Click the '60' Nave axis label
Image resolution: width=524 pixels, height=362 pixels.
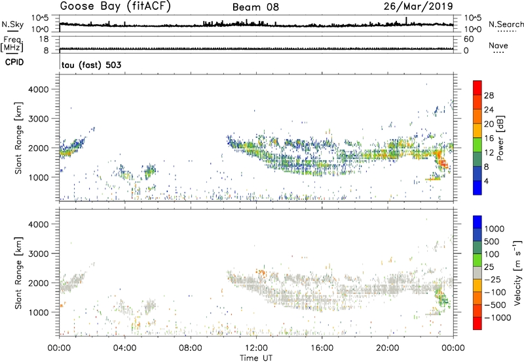468,39
